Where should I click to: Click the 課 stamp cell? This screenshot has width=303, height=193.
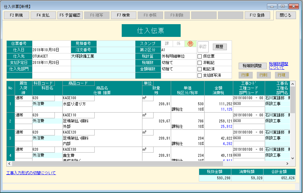point(167,44)
